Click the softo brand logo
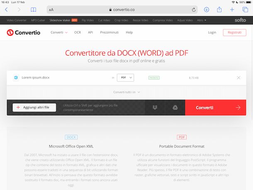The image size is (253, 190). click(240, 20)
